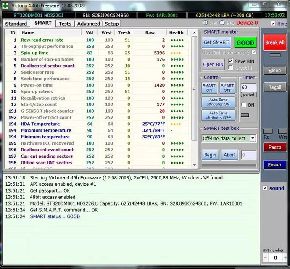Screen dimensions: 290x269
Task: Click the red Break All button
Action: click(275, 42)
